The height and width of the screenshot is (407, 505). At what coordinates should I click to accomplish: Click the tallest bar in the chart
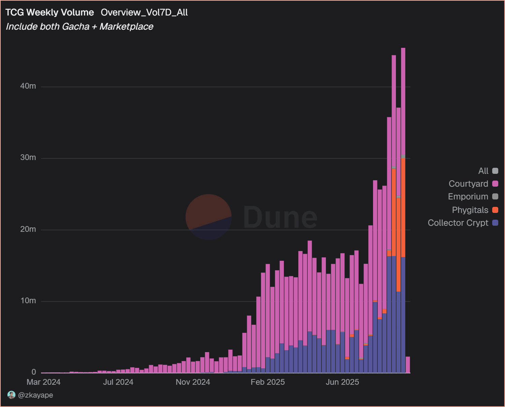[403, 101]
